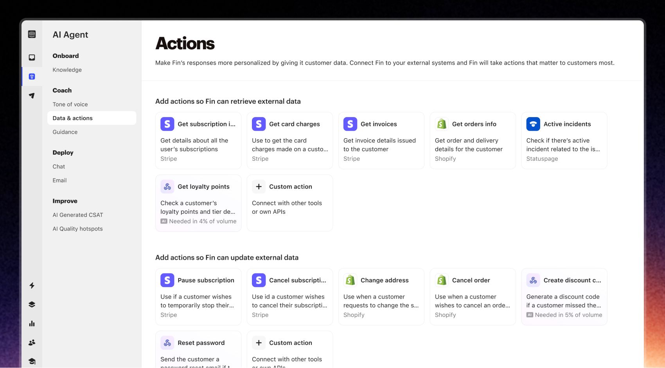Viewport: 665px width, 368px height.
Task: Open Outbound paper plane icon
Action: (x=32, y=96)
